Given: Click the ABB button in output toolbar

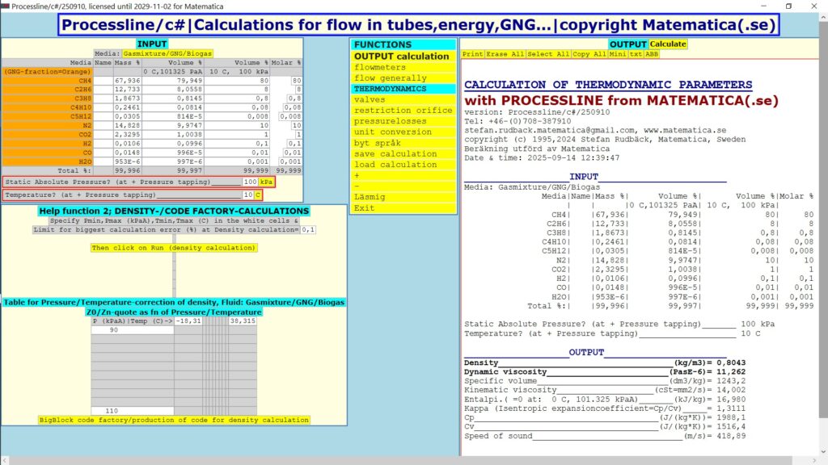Looking at the screenshot, I should coord(652,54).
